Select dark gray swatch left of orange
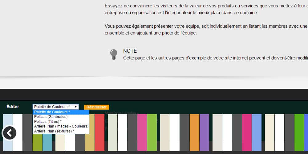The height and width of the screenshot is (154, 308). (x=184, y=132)
